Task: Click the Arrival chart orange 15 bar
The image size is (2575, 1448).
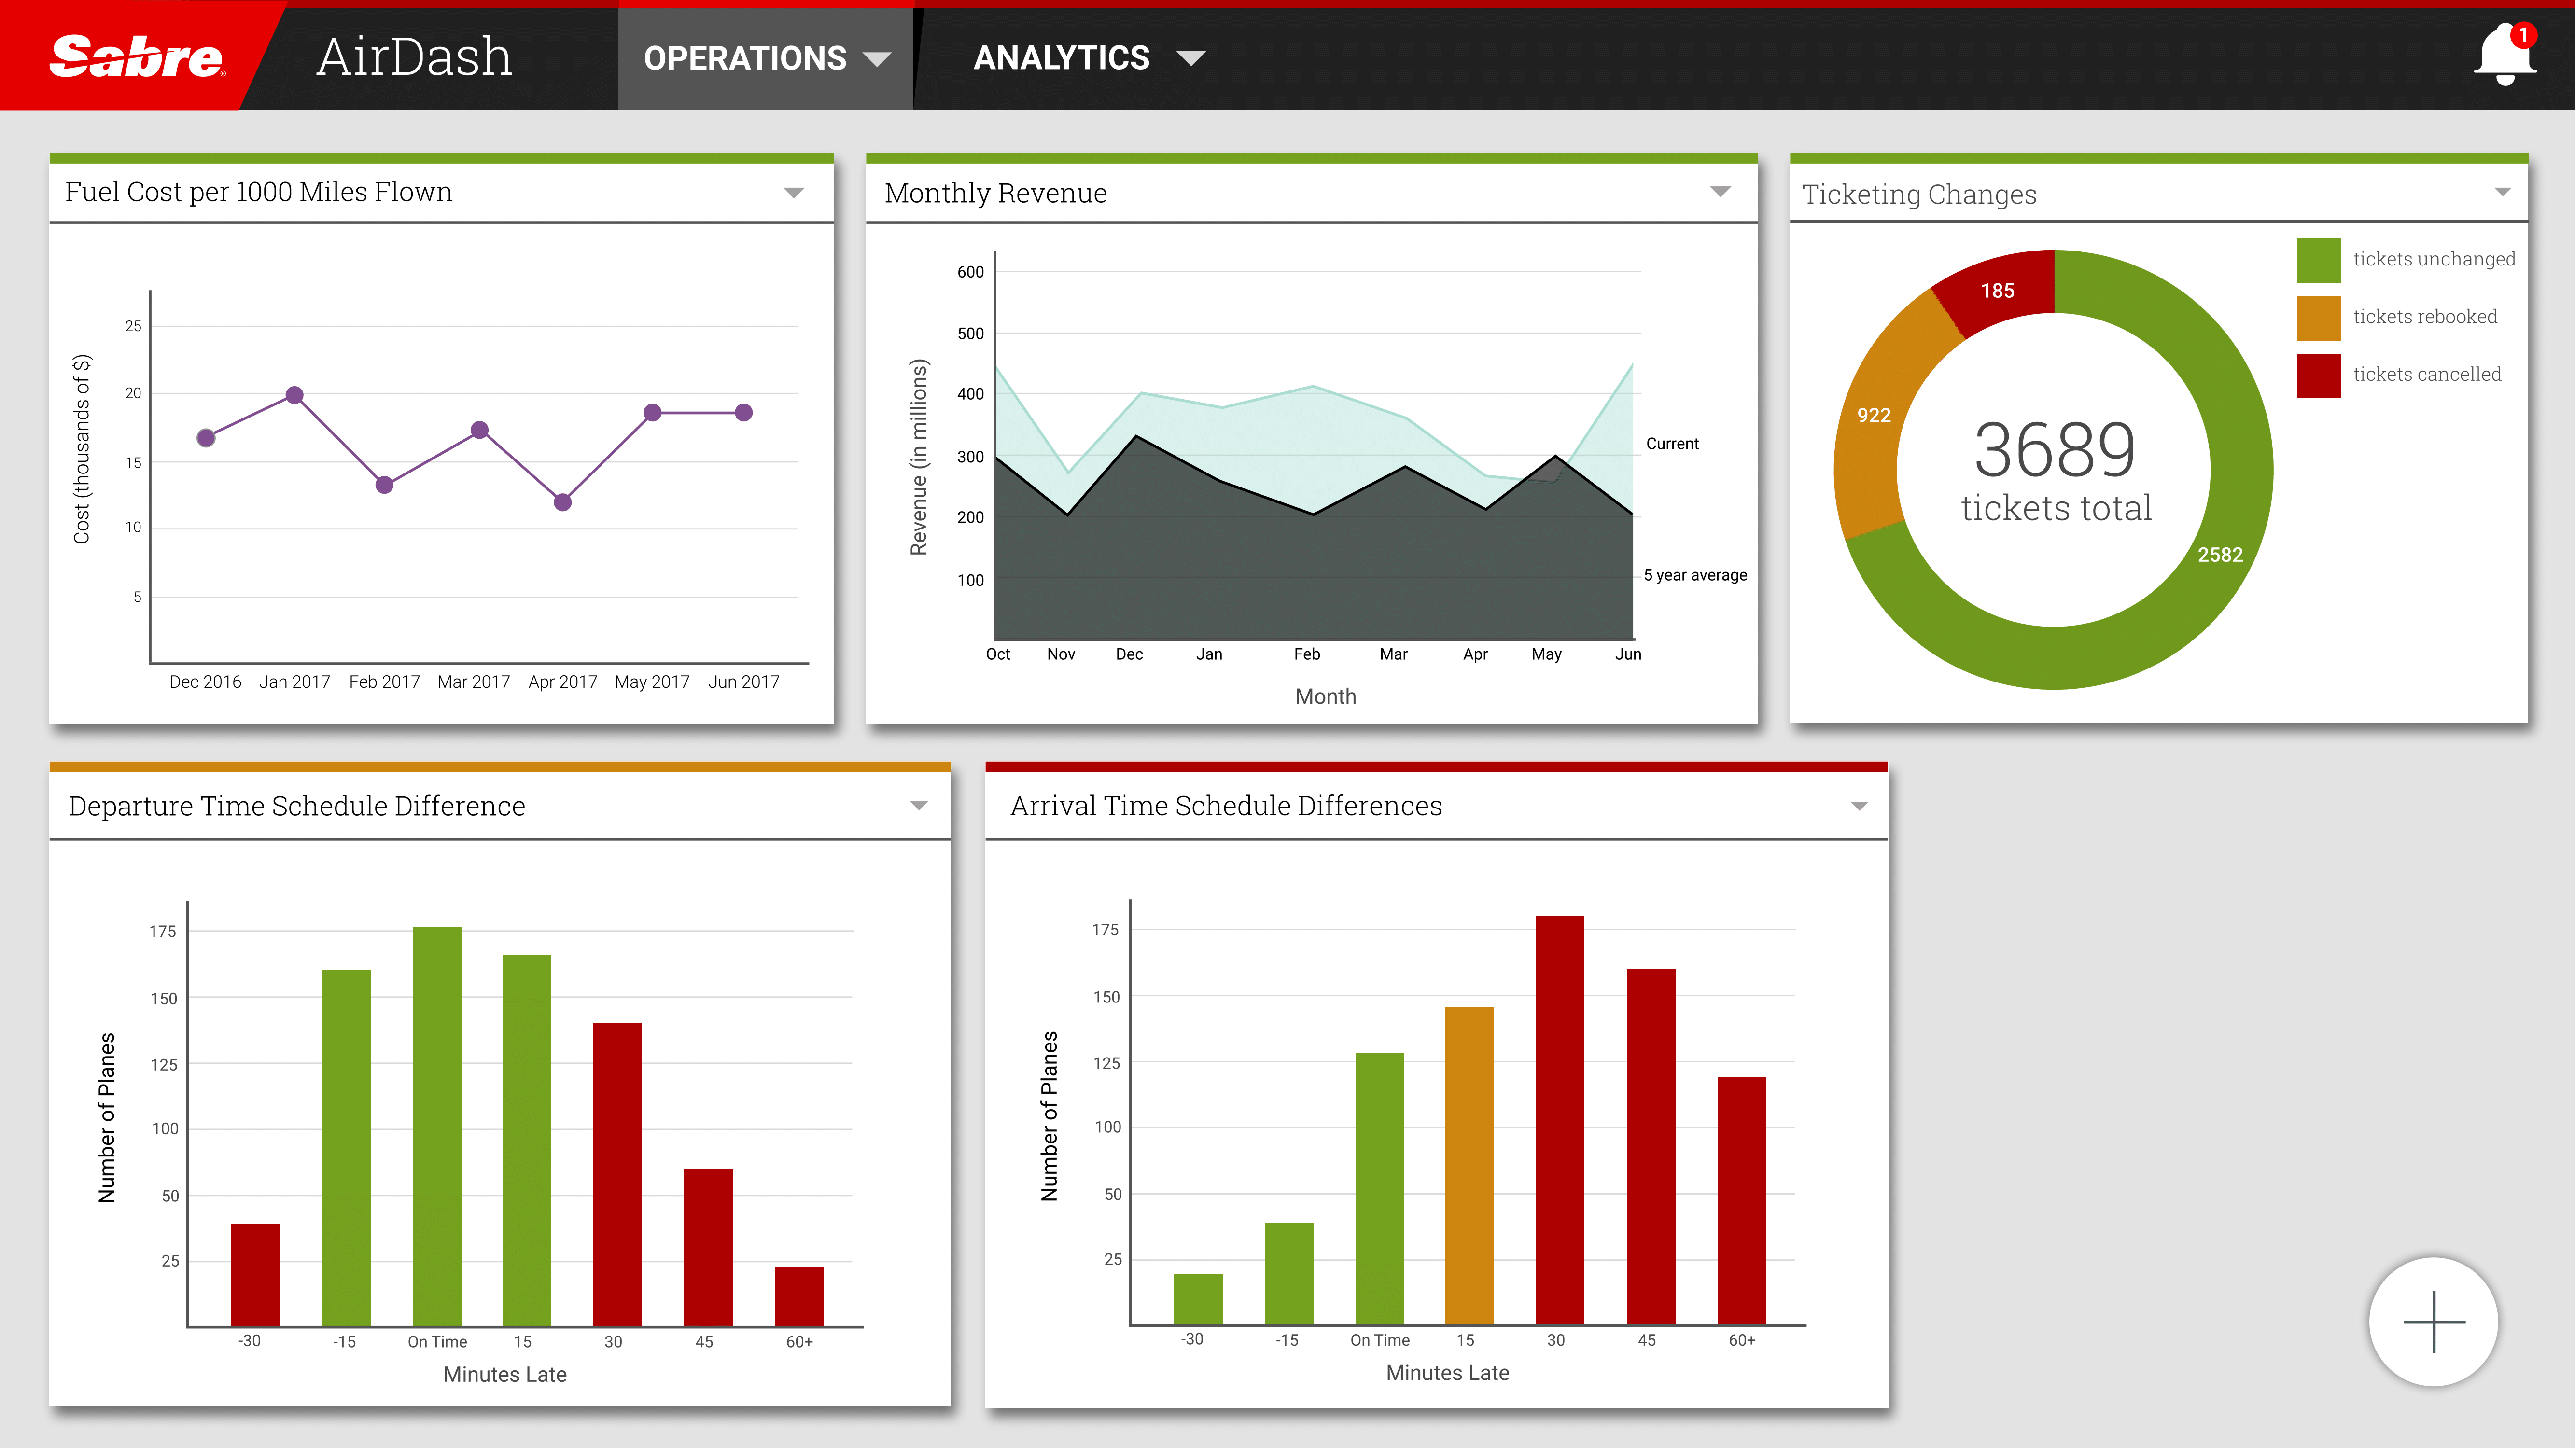Action: (x=1469, y=1166)
